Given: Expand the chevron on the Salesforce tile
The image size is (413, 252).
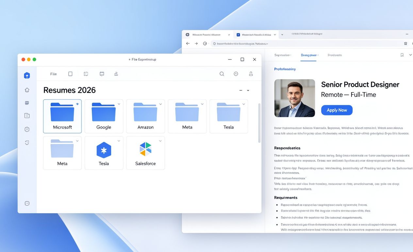Looking at the screenshot, I should (x=160, y=141).
